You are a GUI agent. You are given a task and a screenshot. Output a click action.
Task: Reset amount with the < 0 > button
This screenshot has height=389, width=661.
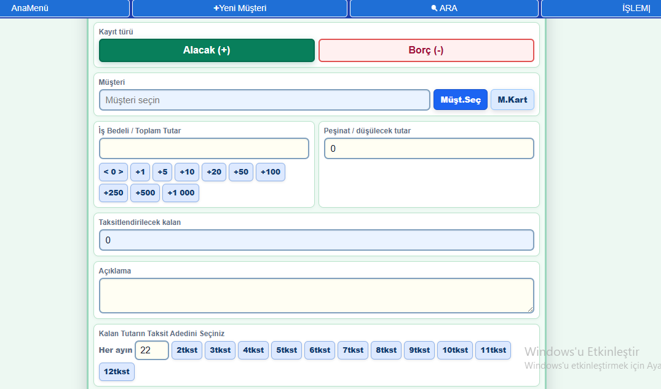113,172
